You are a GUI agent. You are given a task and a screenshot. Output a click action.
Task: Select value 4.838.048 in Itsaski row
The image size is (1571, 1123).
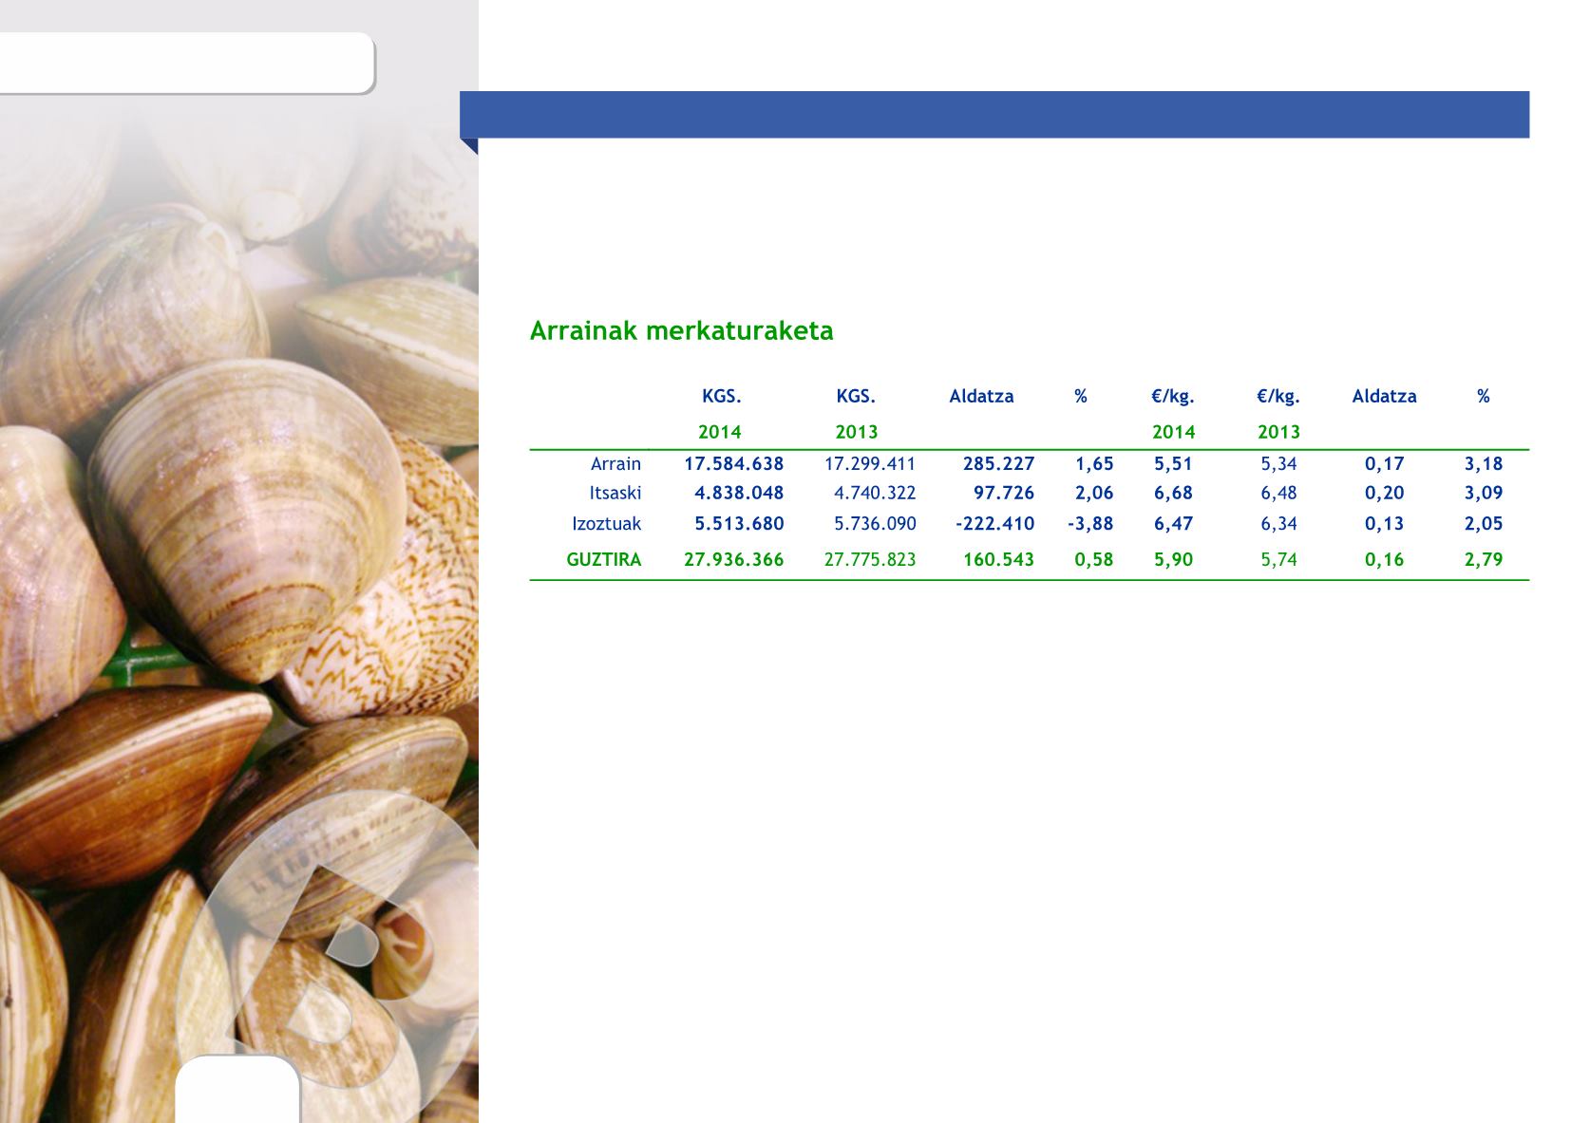click(x=739, y=493)
